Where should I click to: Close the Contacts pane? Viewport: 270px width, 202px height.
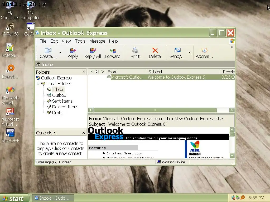click(x=84, y=133)
